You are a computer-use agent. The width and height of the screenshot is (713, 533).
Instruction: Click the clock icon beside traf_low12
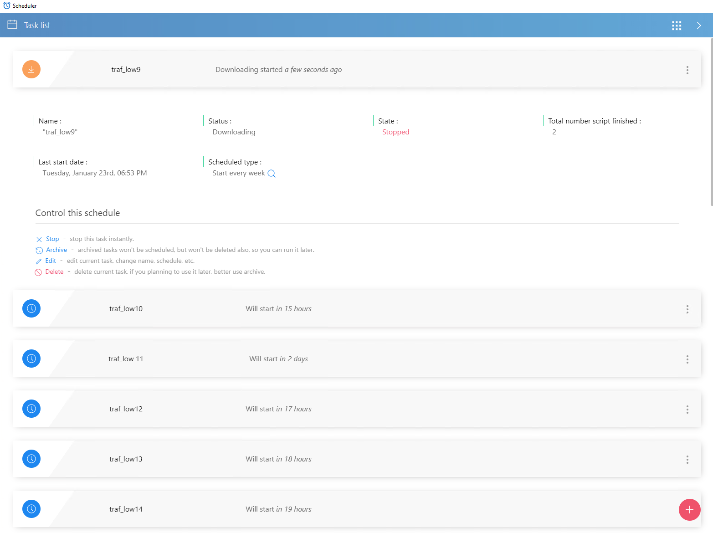click(31, 409)
